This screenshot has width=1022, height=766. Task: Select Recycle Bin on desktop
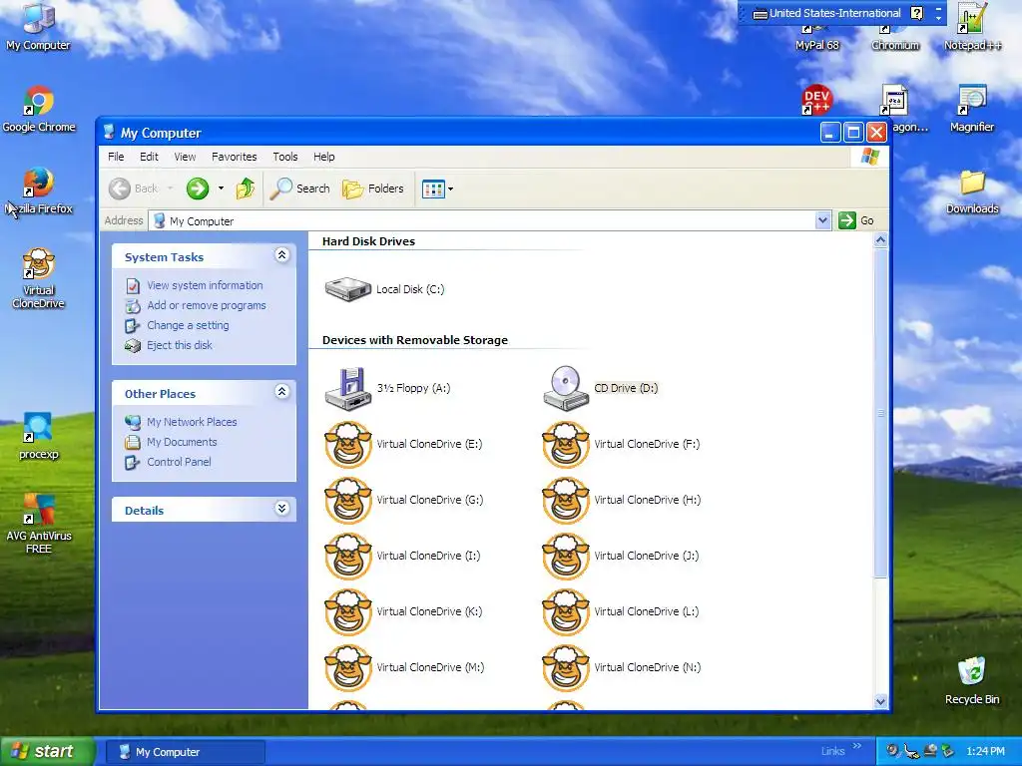972,680
